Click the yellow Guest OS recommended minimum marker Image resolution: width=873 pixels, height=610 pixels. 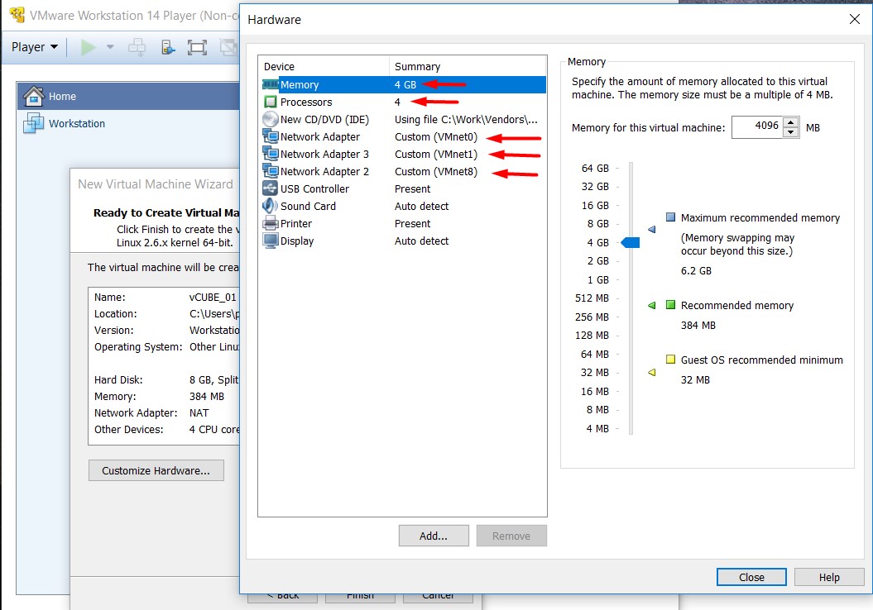click(x=652, y=372)
